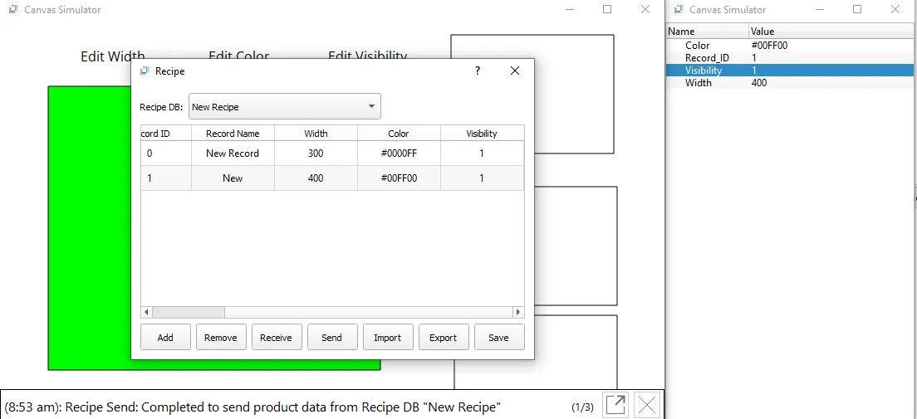
Task: Click the Value column header
Action: coord(763,32)
